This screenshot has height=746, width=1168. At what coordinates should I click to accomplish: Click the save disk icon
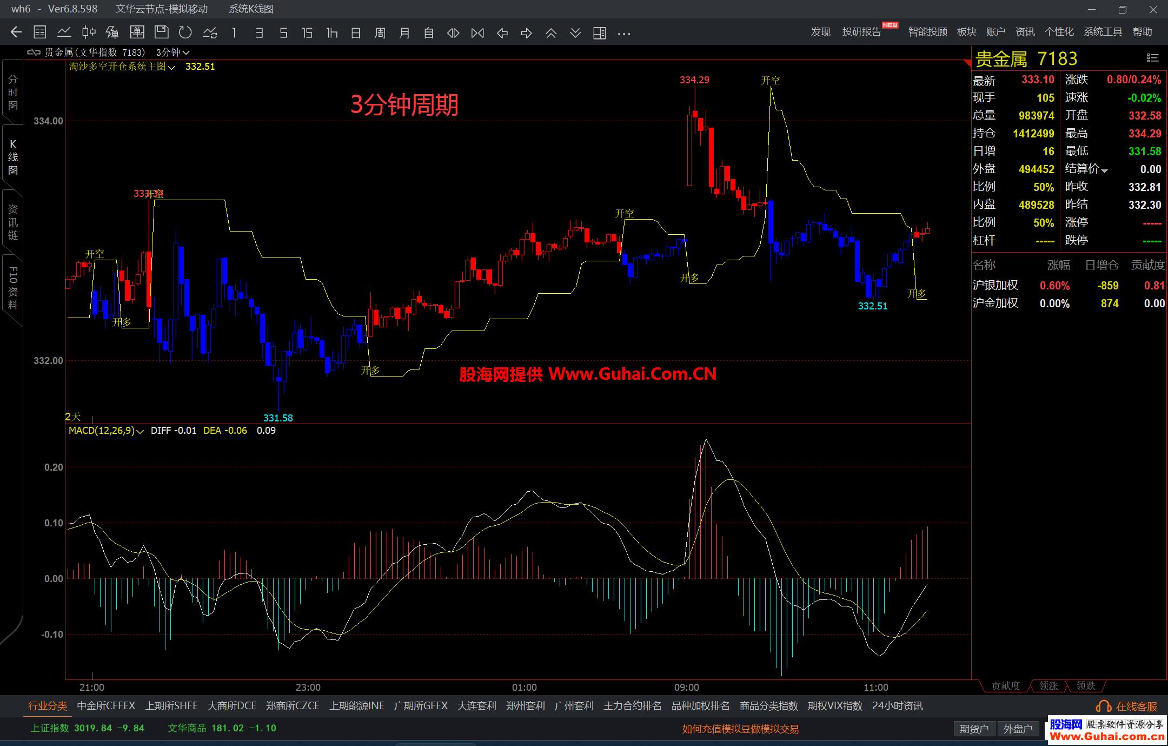[x=161, y=32]
